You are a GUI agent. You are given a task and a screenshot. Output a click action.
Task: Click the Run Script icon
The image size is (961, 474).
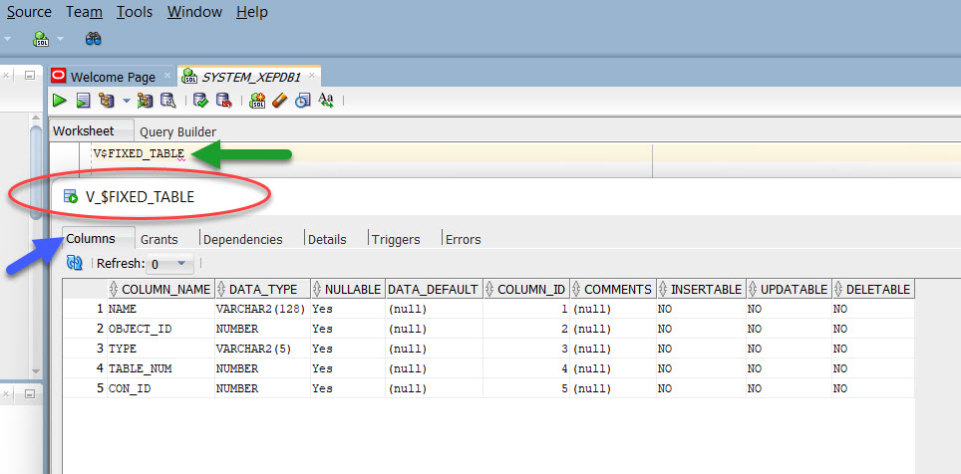(x=84, y=101)
